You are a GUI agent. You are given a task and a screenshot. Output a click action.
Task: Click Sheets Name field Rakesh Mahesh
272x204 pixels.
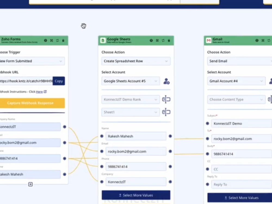pos(136,136)
